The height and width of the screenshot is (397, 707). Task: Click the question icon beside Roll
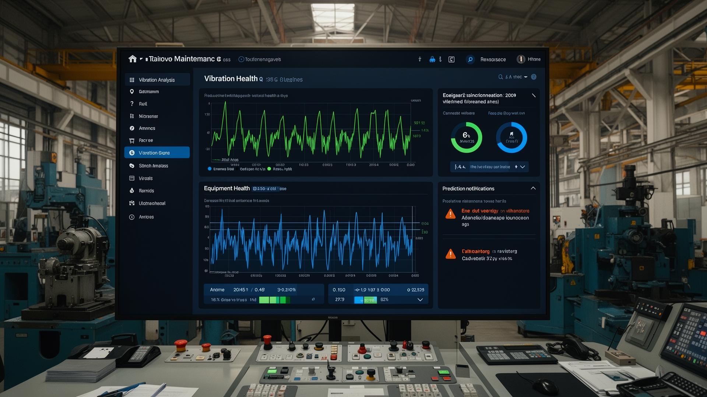coord(132,104)
